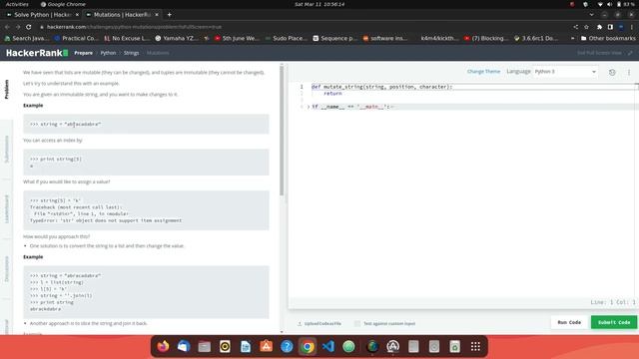Expand hidden bookmarks overflow arrow
This screenshot has width=639, height=359.
click(572, 38)
